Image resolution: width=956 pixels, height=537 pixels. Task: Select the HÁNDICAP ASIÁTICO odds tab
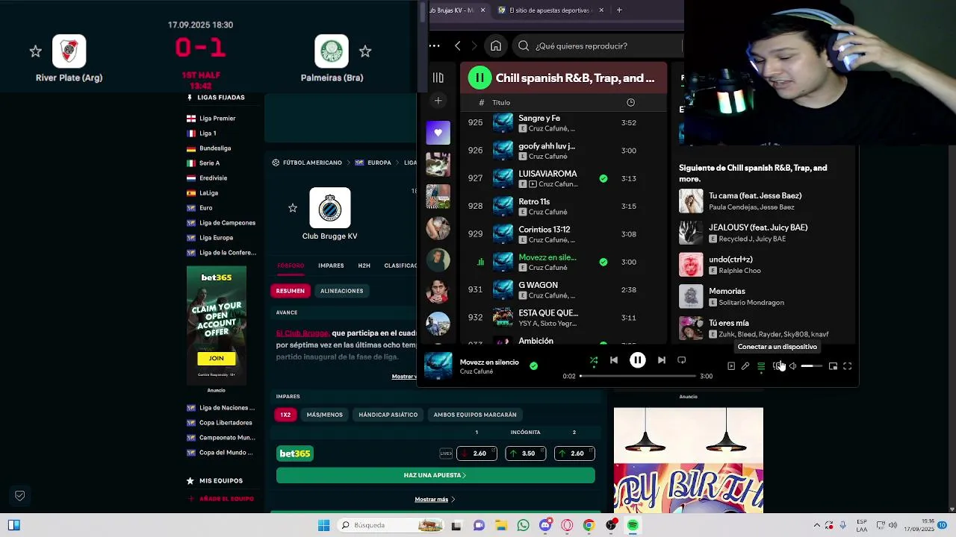(388, 415)
